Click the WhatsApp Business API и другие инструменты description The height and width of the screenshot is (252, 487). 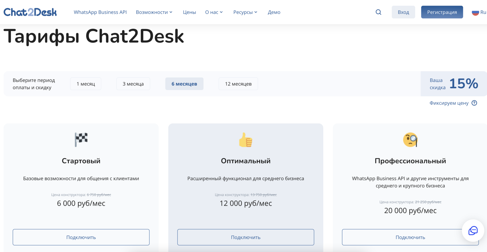coord(410,182)
